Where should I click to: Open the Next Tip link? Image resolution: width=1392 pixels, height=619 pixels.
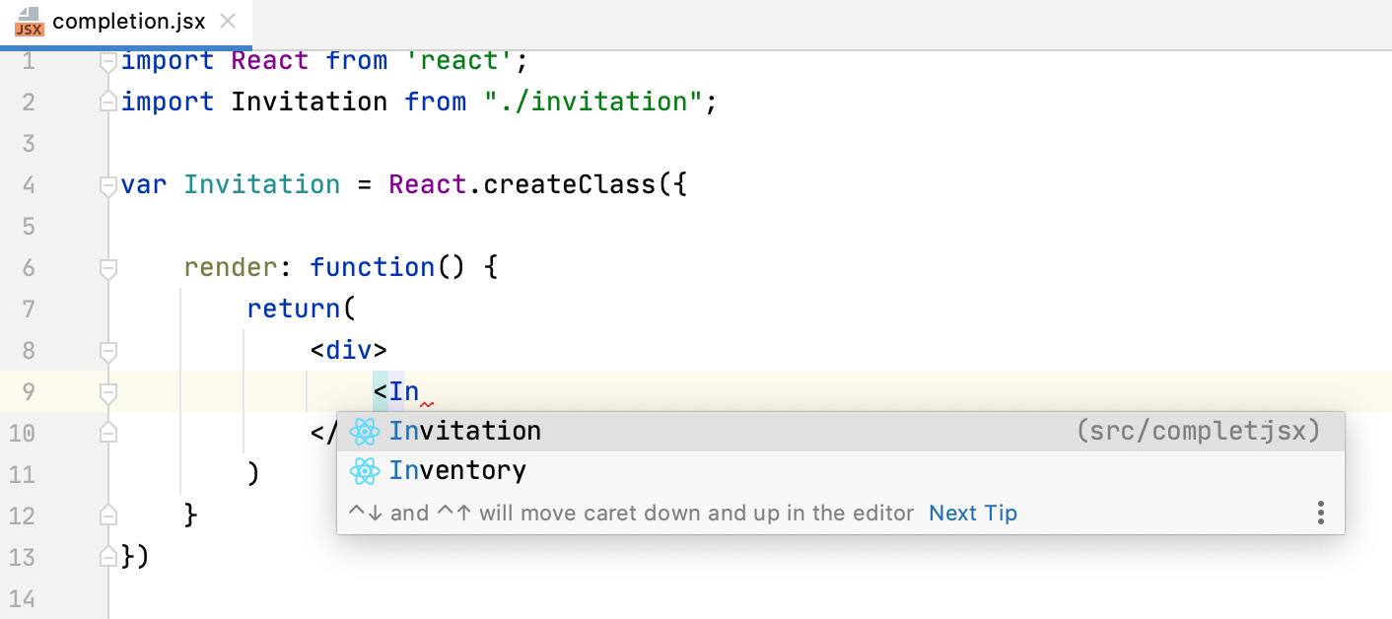pyautogui.click(x=972, y=513)
